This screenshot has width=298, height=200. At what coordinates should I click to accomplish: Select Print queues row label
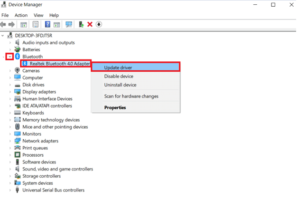coord(35,148)
